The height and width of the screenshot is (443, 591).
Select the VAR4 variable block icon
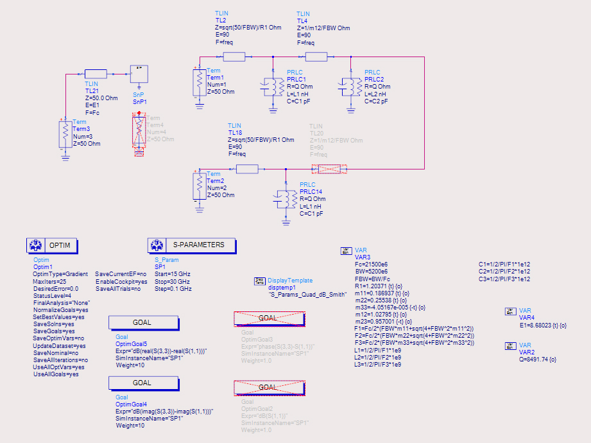[x=510, y=312]
